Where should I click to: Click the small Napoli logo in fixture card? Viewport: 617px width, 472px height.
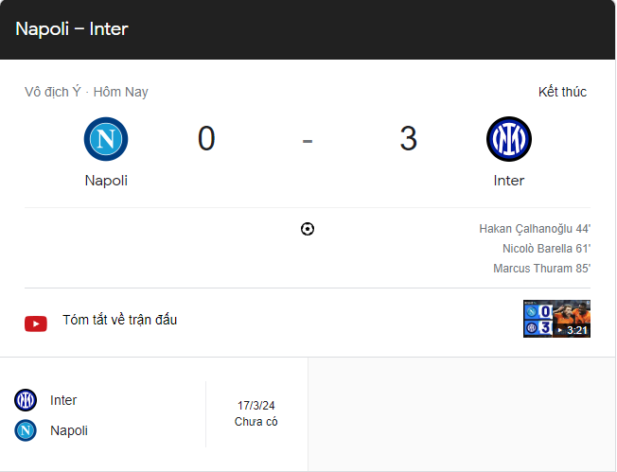pyautogui.click(x=26, y=430)
